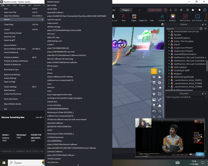Open recent place The Epic Update

78,159
